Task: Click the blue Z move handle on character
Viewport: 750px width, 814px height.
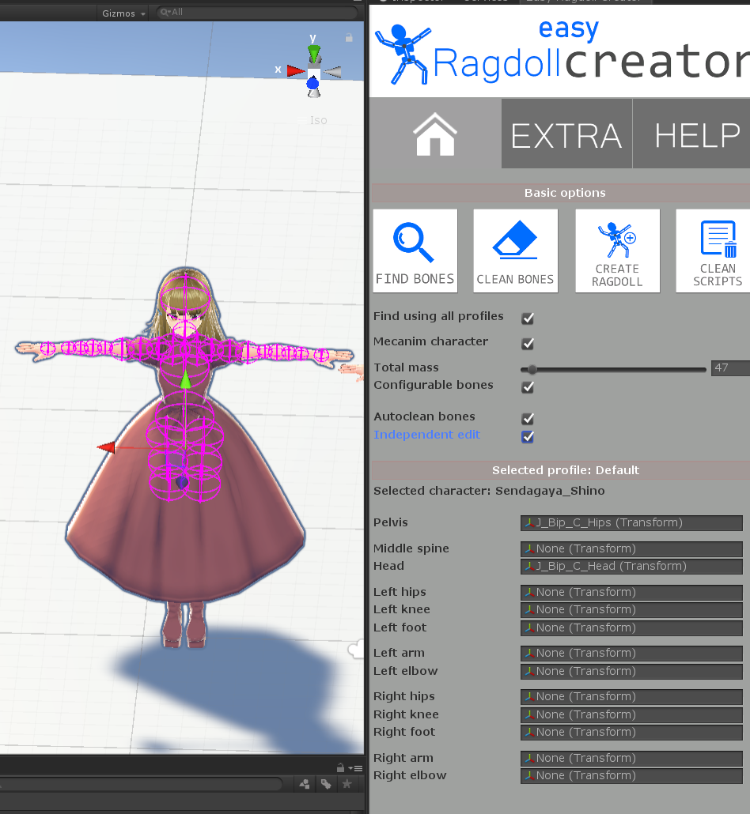Action: pos(181,483)
